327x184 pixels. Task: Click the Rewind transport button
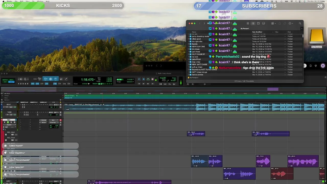(x=143, y=84)
